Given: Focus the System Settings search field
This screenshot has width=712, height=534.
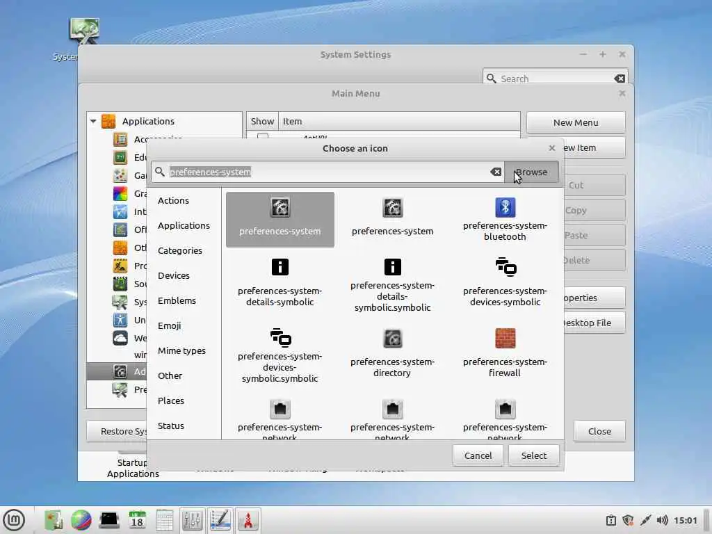Looking at the screenshot, I should [x=556, y=77].
